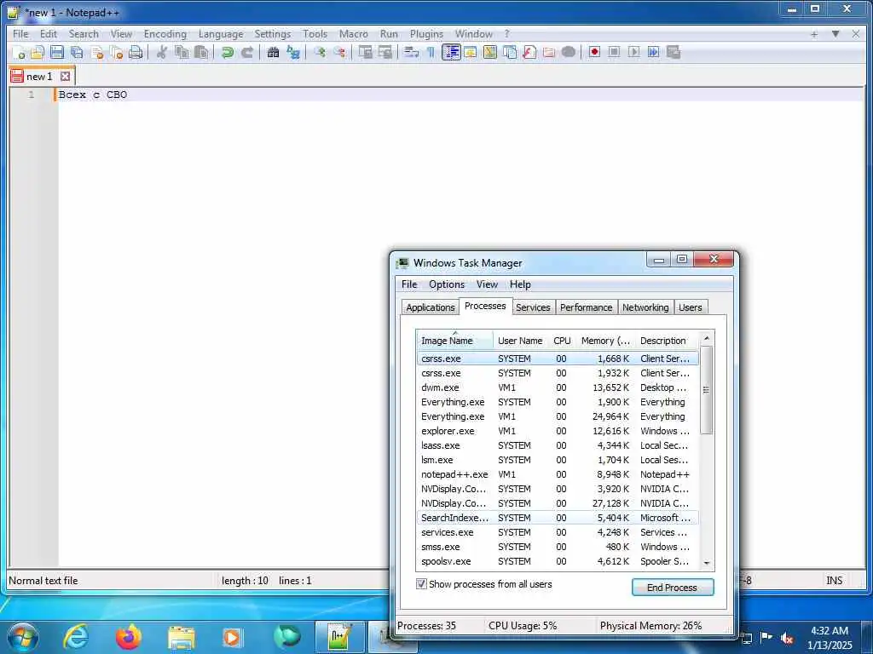873x654 pixels.
Task: Select the dwm.exe process row
Action: click(x=557, y=387)
